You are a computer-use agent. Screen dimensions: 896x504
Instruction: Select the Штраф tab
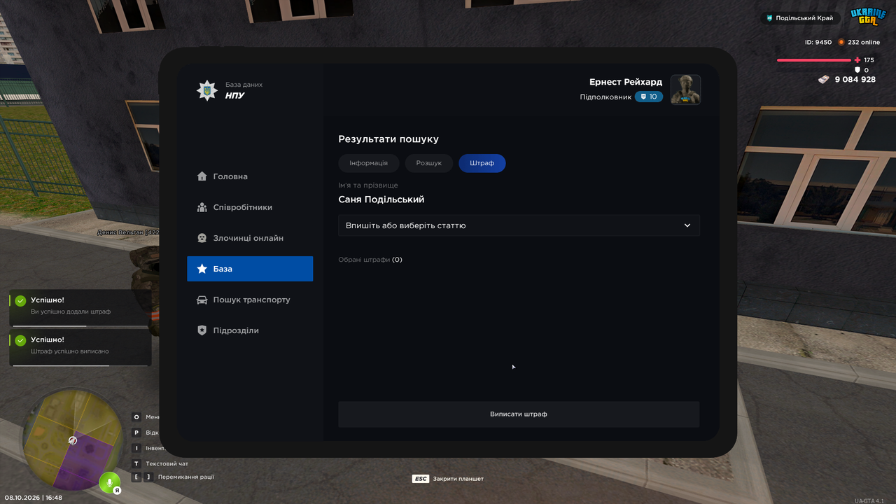click(x=482, y=163)
